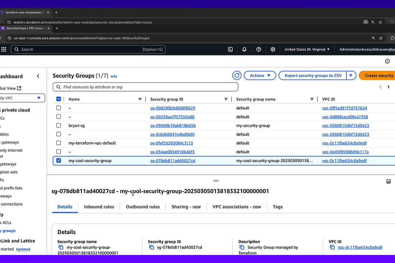Image resolution: width=395 pixels, height=263 pixels.
Task: Copy the security group ID in Details
Action: [151, 247]
